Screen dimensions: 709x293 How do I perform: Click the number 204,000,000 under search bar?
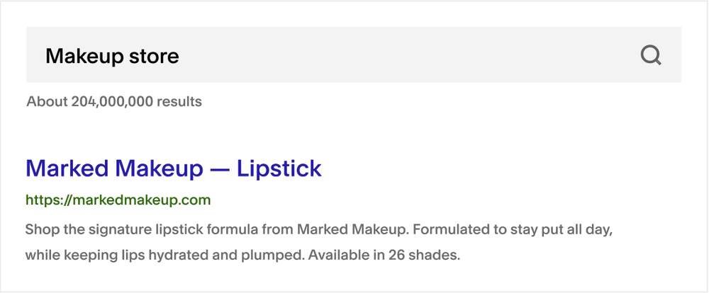pos(112,102)
